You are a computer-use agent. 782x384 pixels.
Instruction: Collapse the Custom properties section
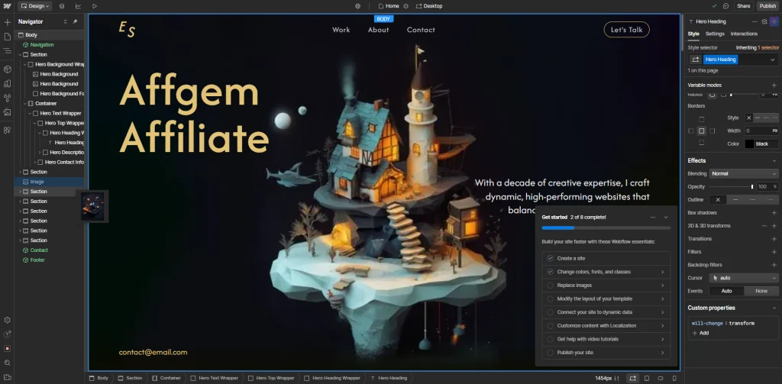coord(774,308)
